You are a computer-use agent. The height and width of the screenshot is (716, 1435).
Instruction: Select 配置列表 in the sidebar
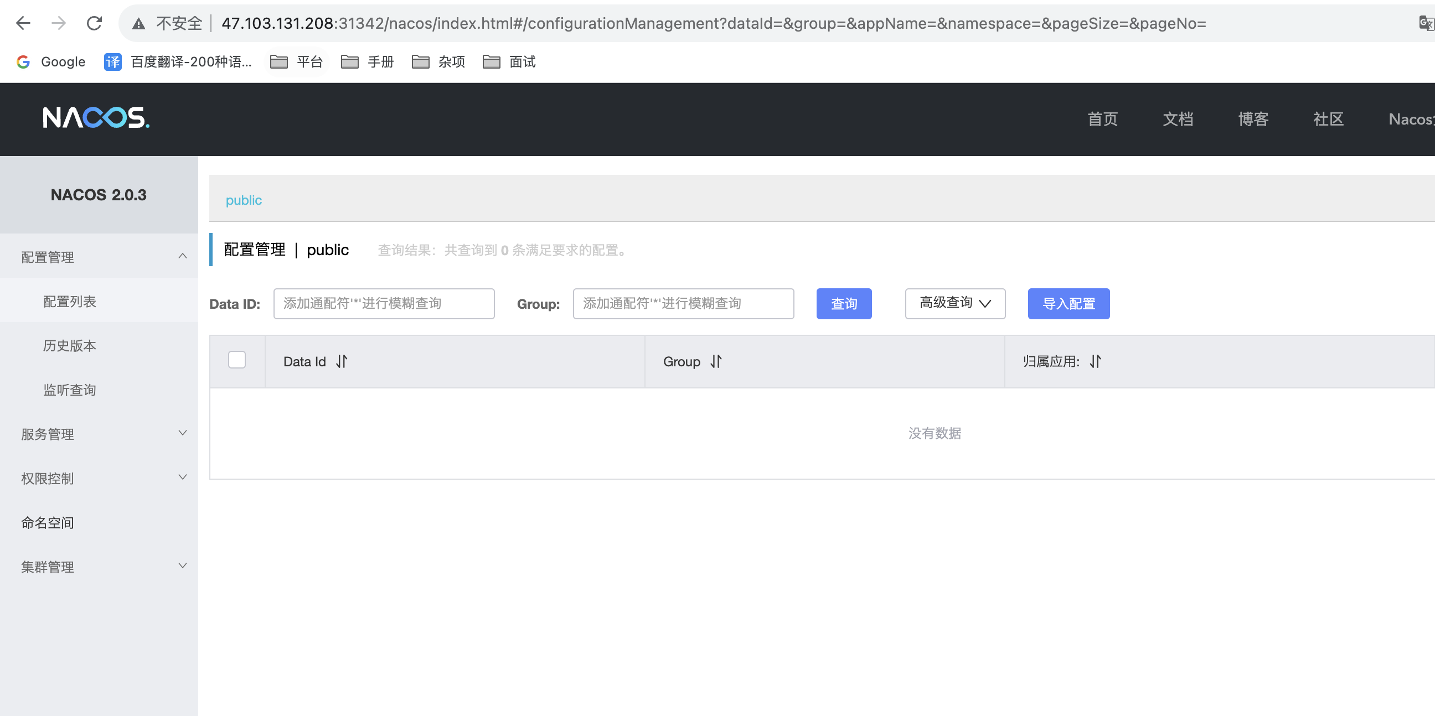(x=99, y=301)
